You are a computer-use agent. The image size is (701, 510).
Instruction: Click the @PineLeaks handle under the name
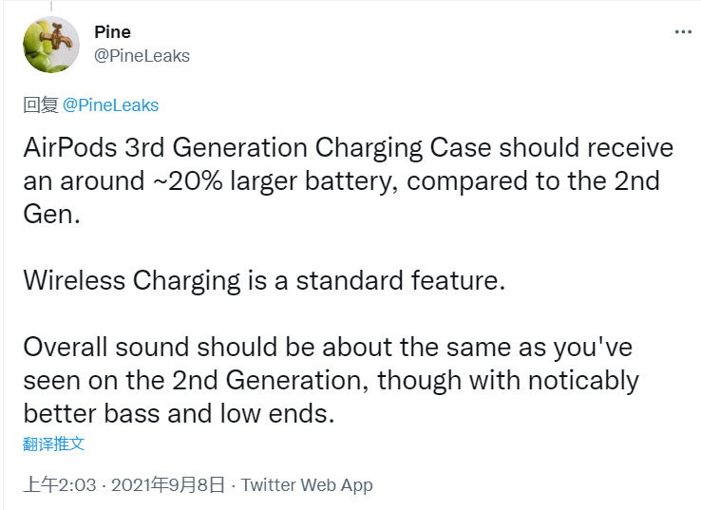tap(142, 56)
